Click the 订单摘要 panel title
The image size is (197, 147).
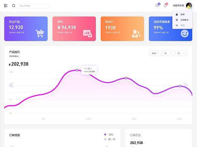click(x=14, y=135)
